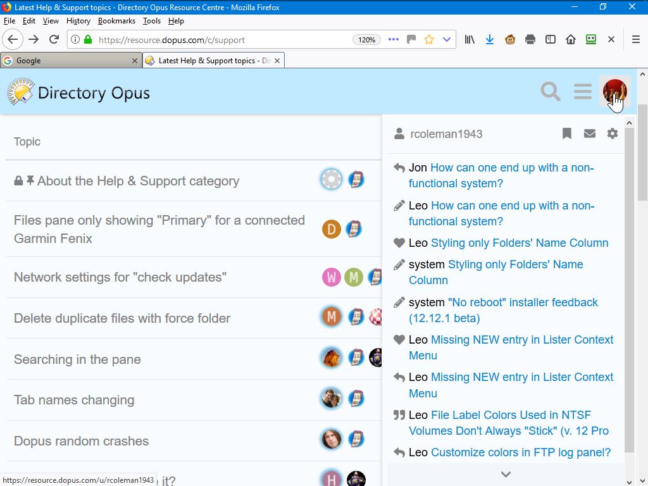
Task: Bookmark this page with the star
Action: point(429,40)
